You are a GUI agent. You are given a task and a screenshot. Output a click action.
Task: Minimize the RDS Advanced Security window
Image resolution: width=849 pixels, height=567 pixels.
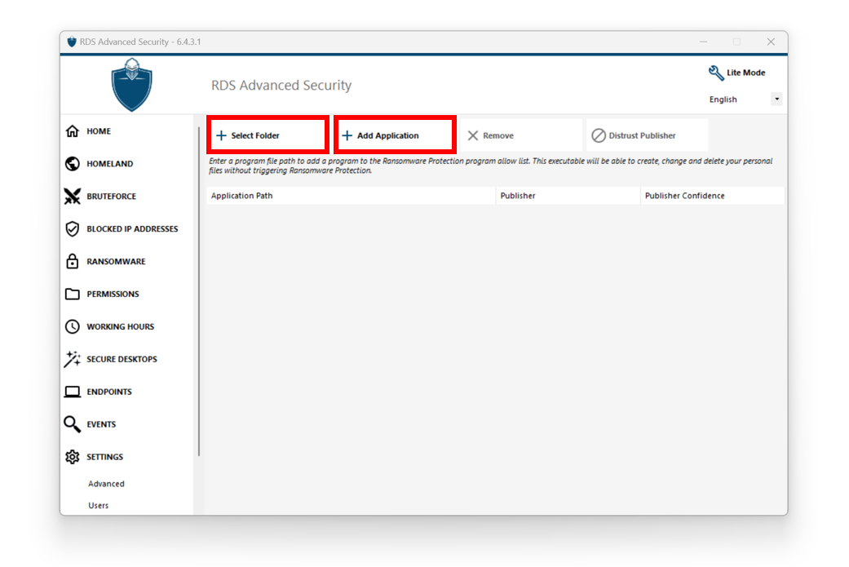[703, 42]
